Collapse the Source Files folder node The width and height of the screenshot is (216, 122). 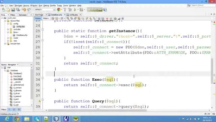point(5,21)
